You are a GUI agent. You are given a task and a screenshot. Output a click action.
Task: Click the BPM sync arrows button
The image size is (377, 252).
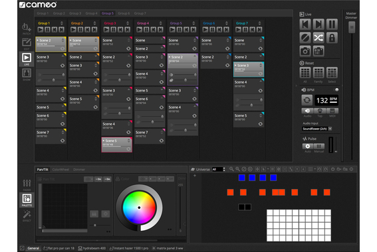(x=307, y=100)
